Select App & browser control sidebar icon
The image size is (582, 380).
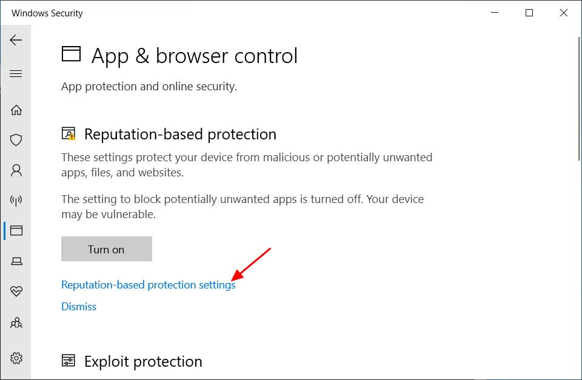tap(16, 230)
